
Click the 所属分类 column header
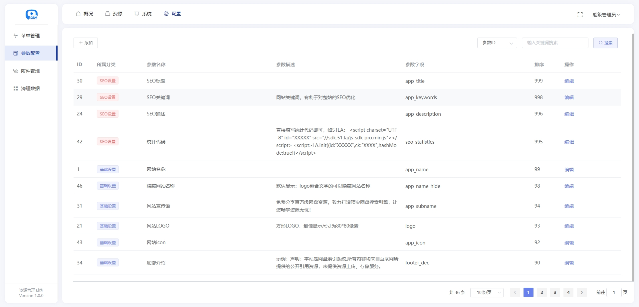pos(106,65)
